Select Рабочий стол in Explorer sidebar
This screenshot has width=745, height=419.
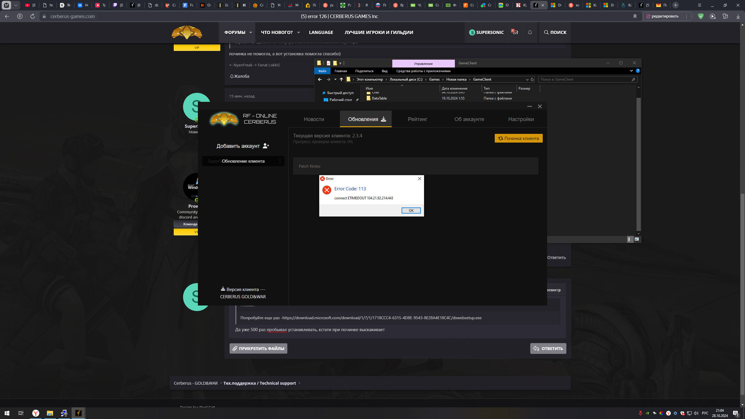tap(340, 100)
